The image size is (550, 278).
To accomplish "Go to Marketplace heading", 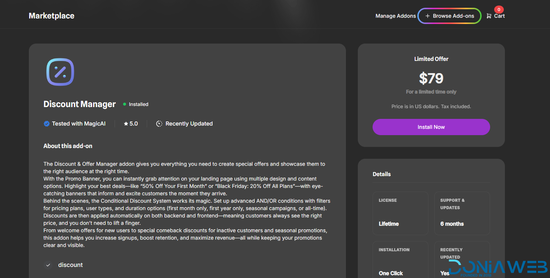I will (x=51, y=16).
